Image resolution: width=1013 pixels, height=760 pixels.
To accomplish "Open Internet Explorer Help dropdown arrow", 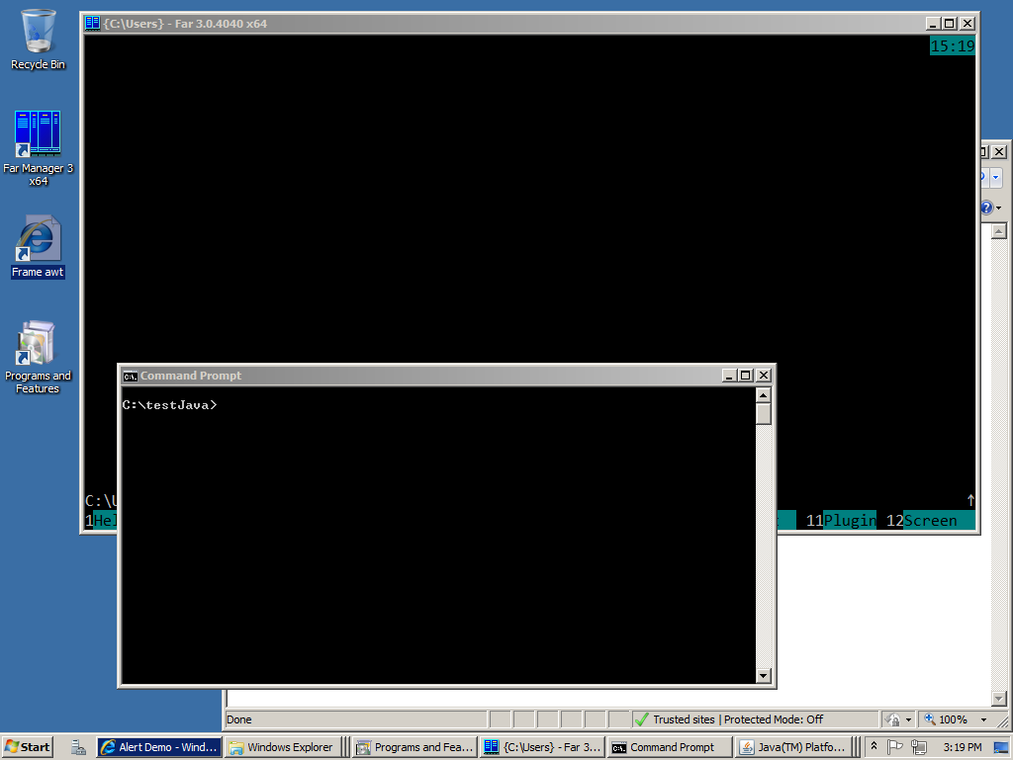I will pyautogui.click(x=999, y=208).
